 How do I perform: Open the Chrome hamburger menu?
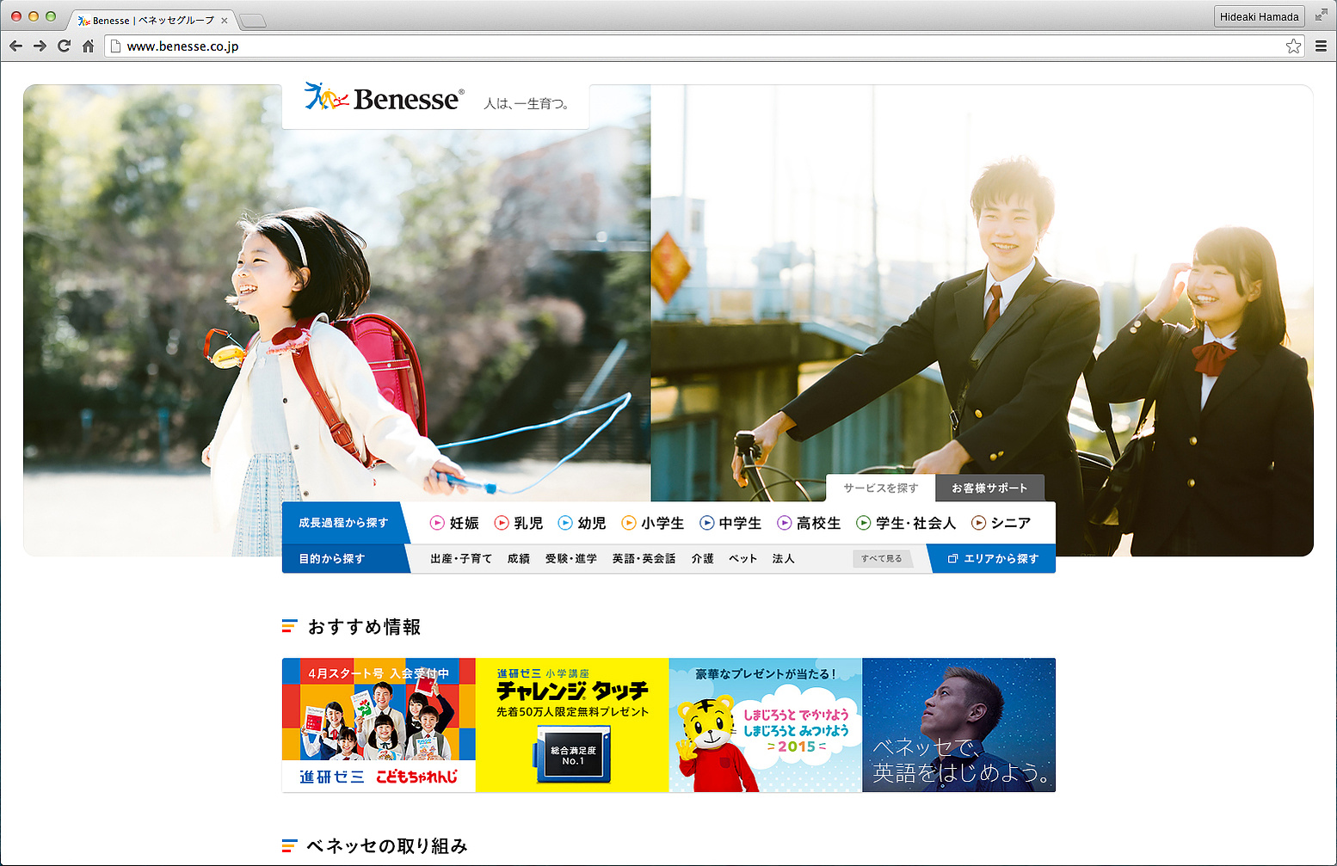click(1321, 46)
